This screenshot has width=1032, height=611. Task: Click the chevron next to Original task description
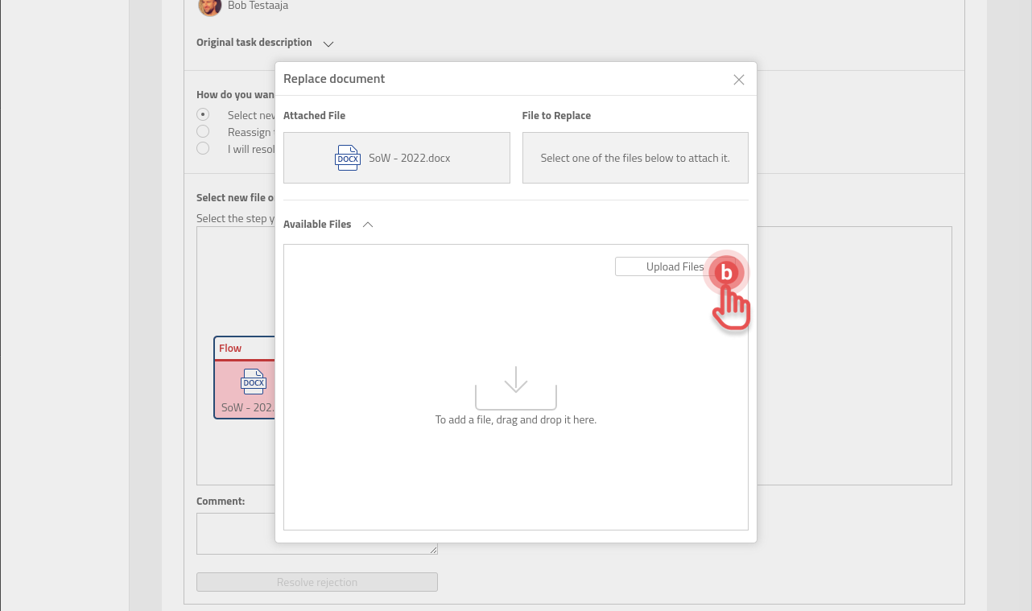click(328, 44)
